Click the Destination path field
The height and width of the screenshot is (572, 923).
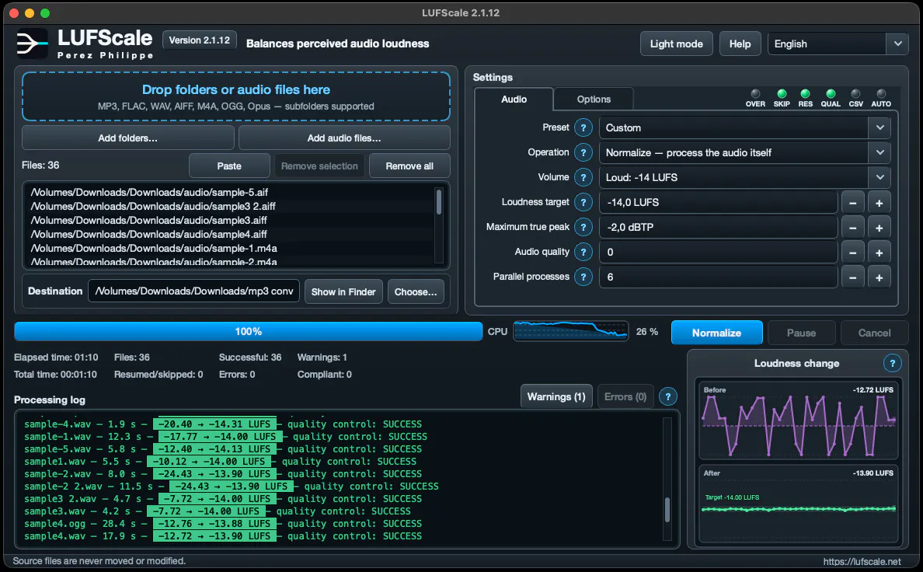[x=193, y=291]
